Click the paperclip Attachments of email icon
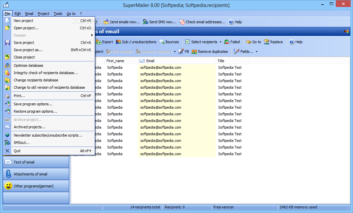 tap(8, 174)
